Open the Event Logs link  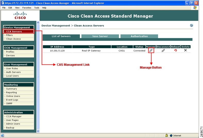[18, 100]
